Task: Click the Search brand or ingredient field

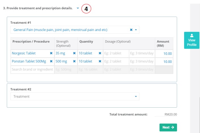Action: tap(32, 70)
